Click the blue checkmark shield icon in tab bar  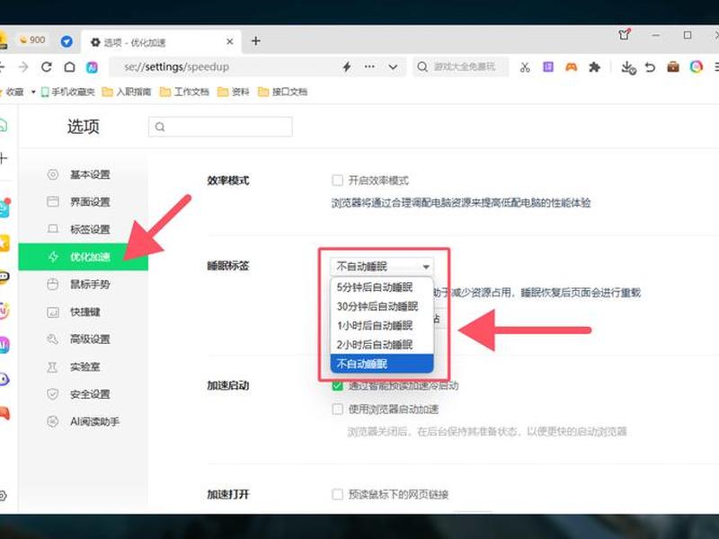67,41
